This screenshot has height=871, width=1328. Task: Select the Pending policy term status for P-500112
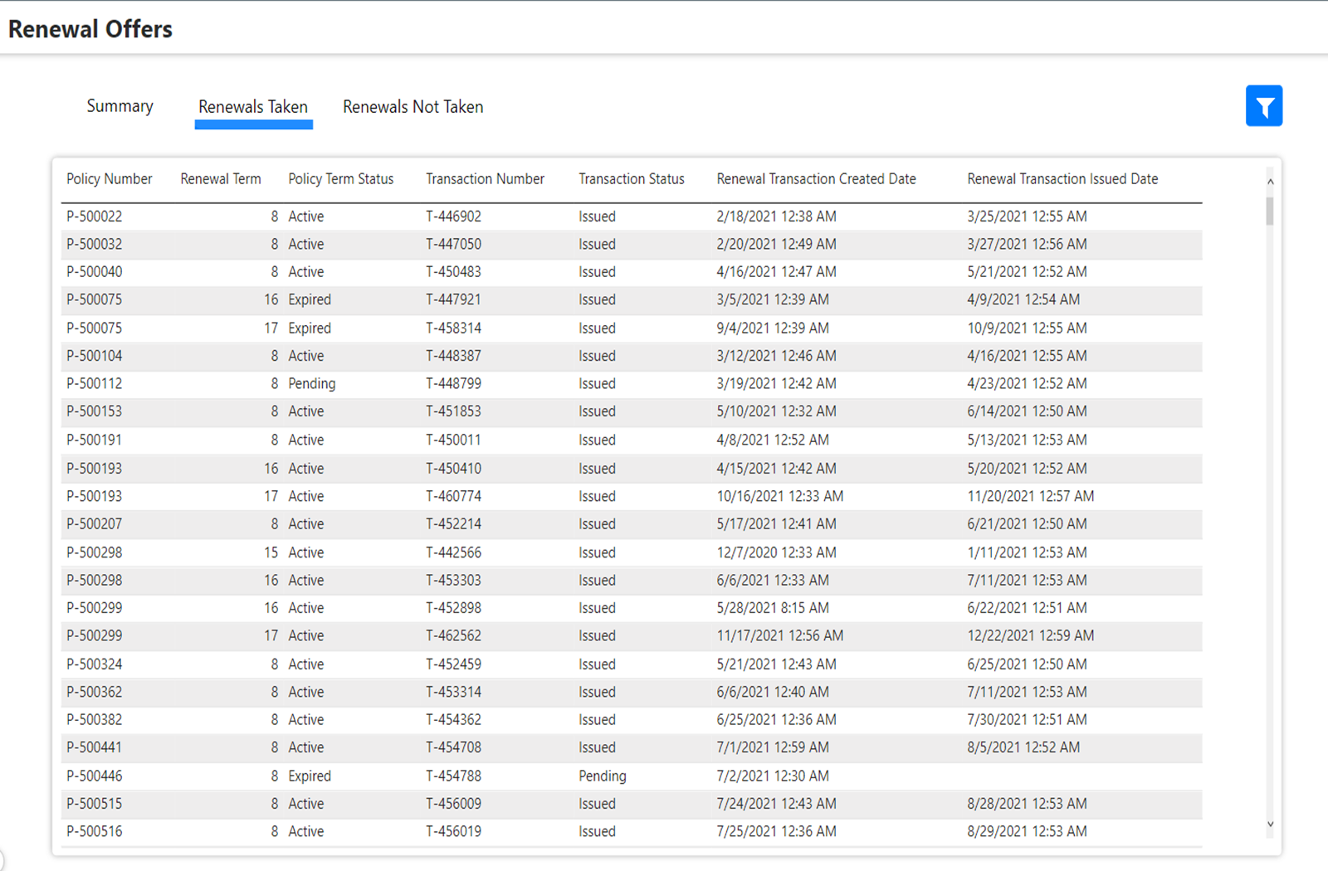point(311,384)
